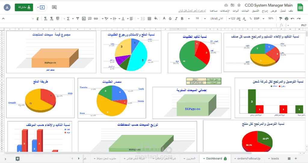
Task: Select the COD payment chart
Action: pyautogui.click(x=41, y=98)
